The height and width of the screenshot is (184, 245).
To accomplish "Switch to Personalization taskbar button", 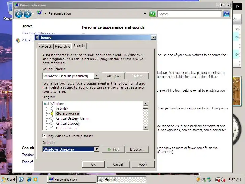I will point(72,179).
